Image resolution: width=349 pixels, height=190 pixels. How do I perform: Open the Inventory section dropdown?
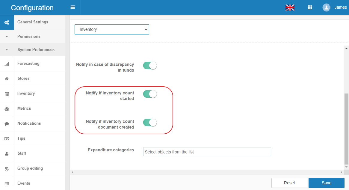(x=112, y=29)
